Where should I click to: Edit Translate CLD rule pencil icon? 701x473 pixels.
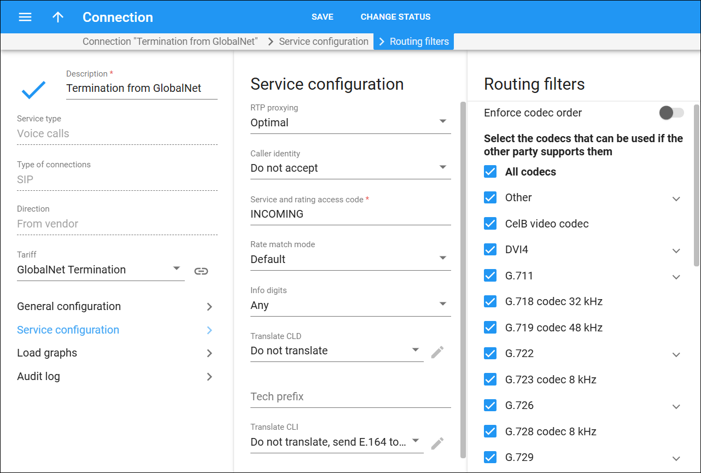click(x=437, y=352)
